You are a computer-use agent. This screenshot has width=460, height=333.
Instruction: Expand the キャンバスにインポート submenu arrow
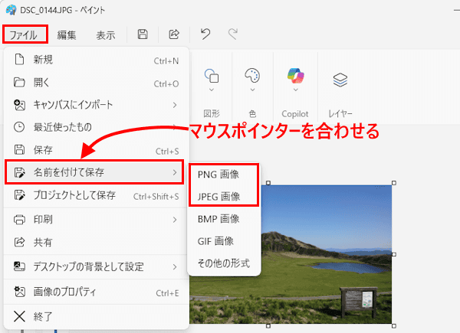(x=175, y=105)
